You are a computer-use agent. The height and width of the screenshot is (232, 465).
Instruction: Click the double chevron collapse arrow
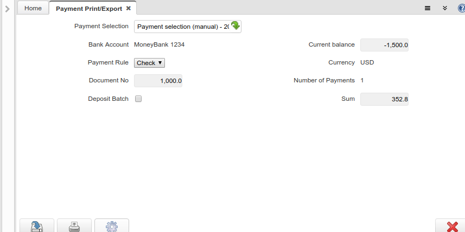pos(444,8)
